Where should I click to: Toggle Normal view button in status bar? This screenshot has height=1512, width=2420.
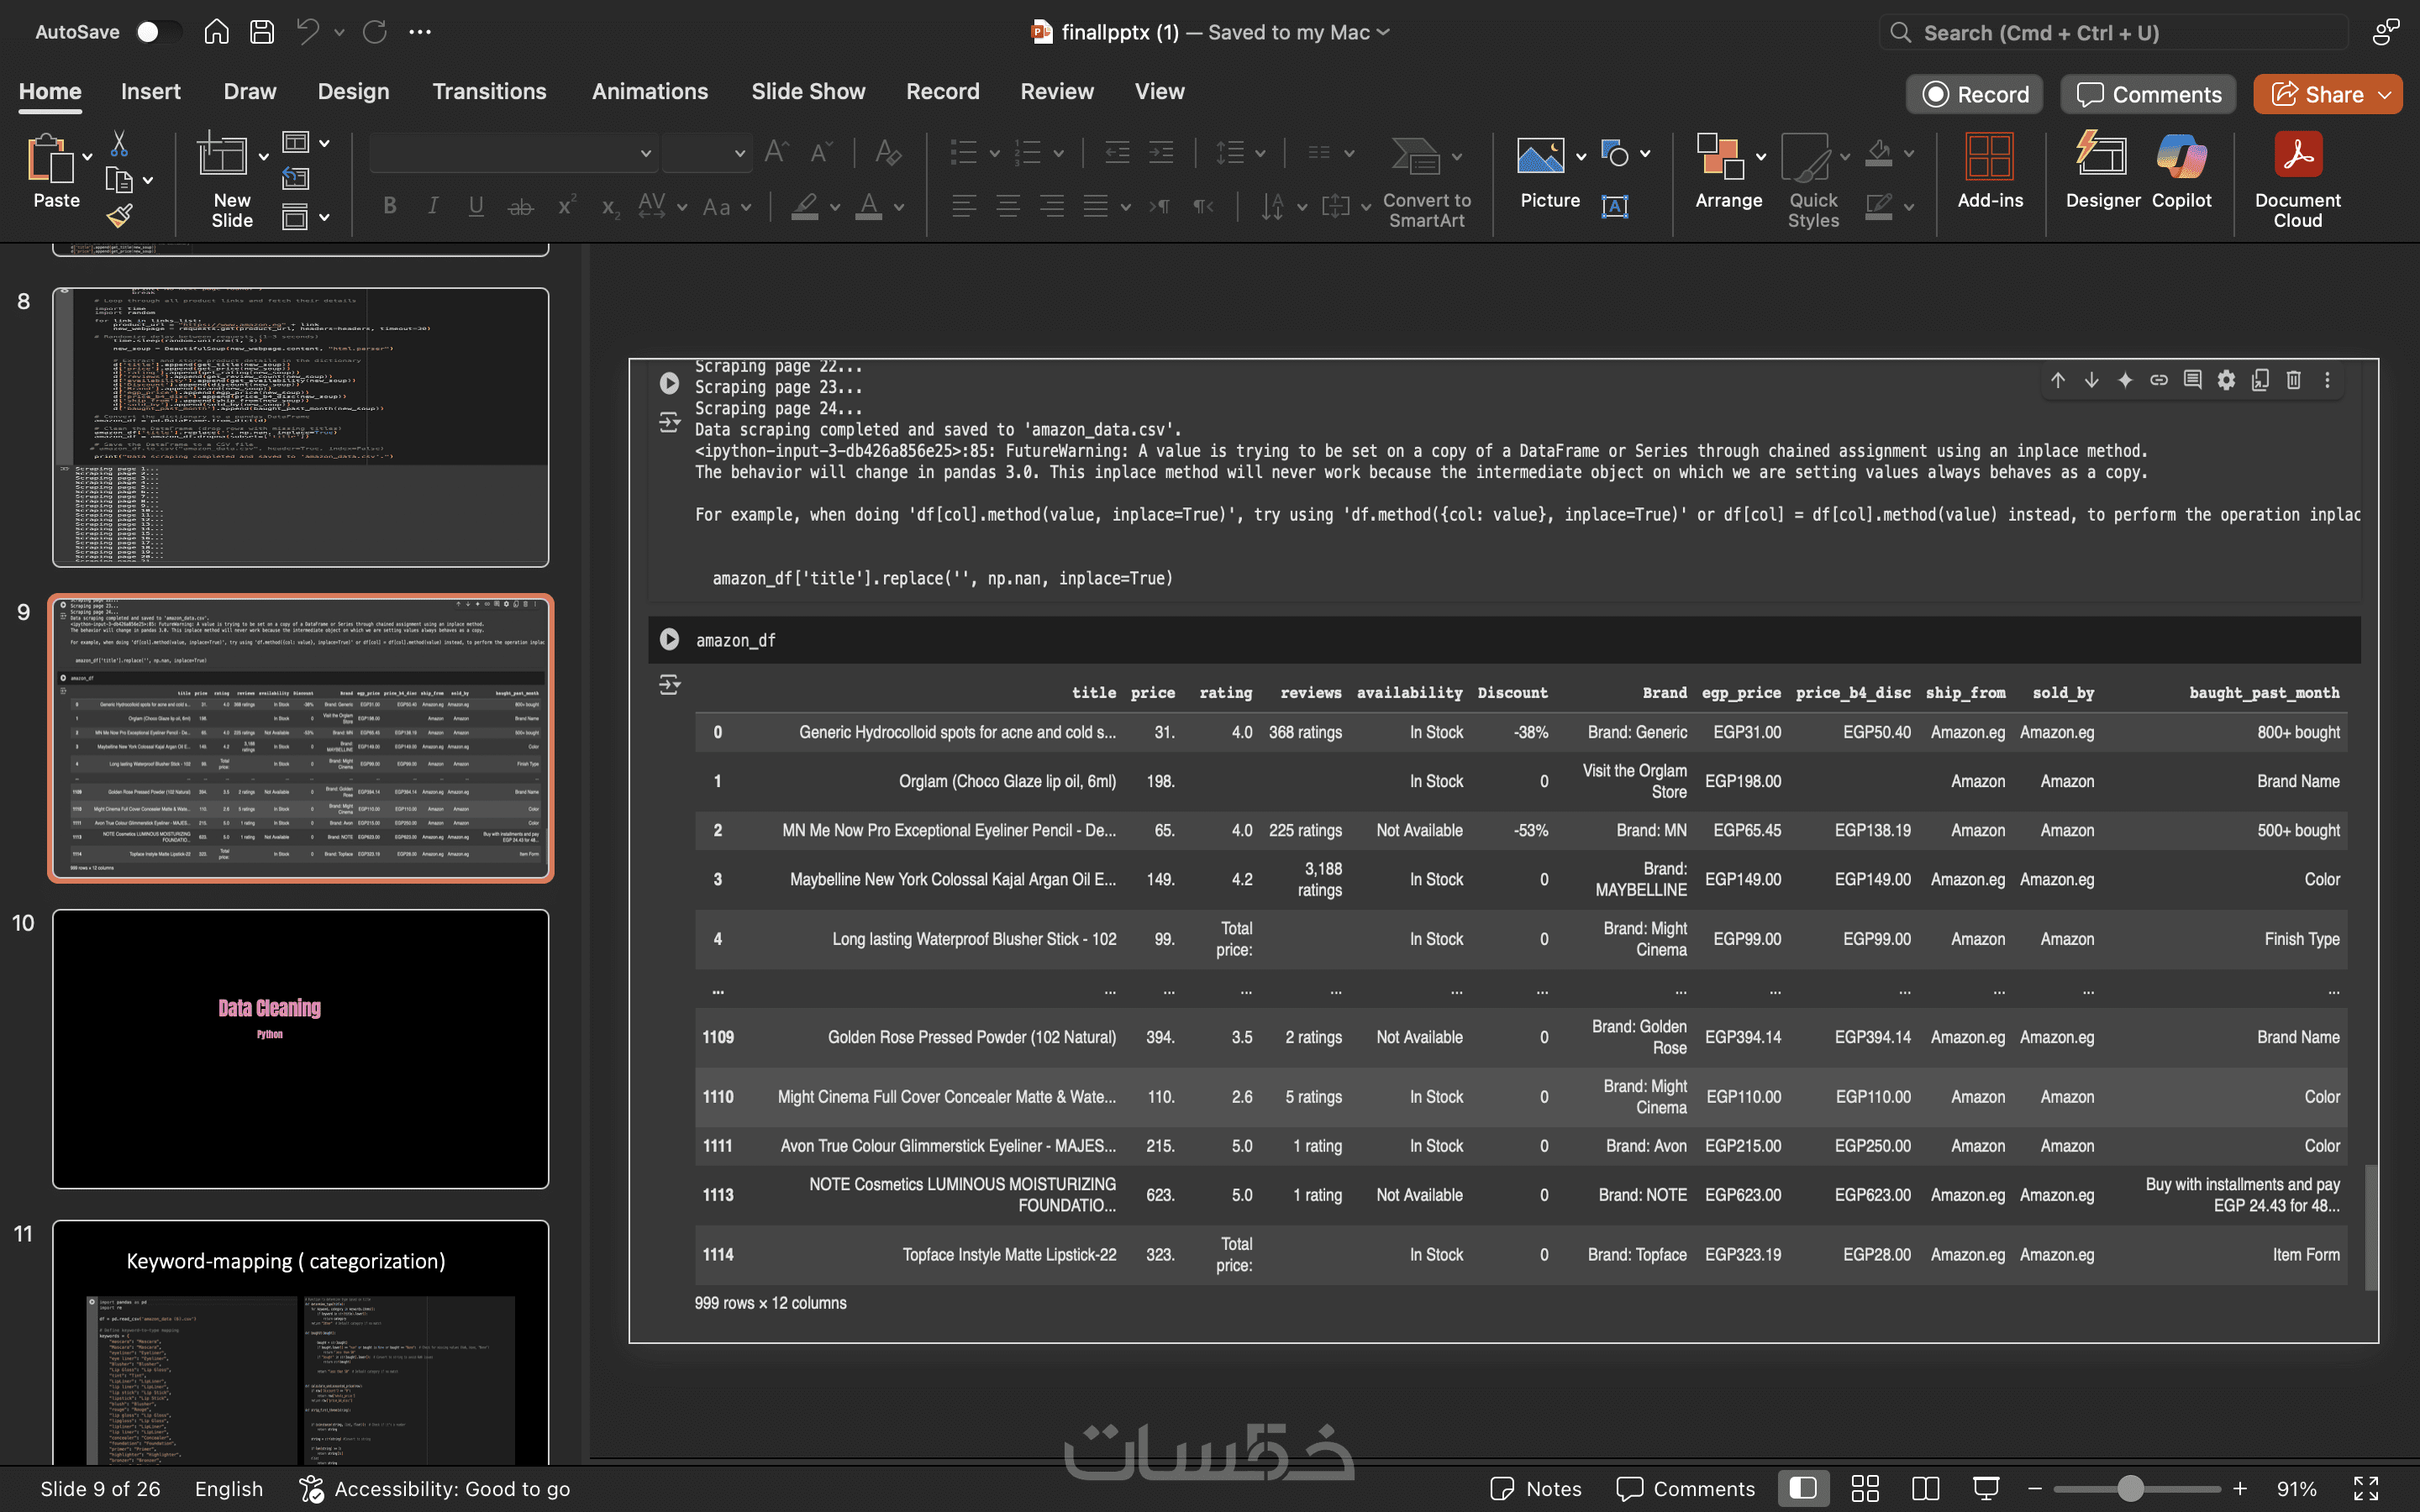pos(1803,1488)
